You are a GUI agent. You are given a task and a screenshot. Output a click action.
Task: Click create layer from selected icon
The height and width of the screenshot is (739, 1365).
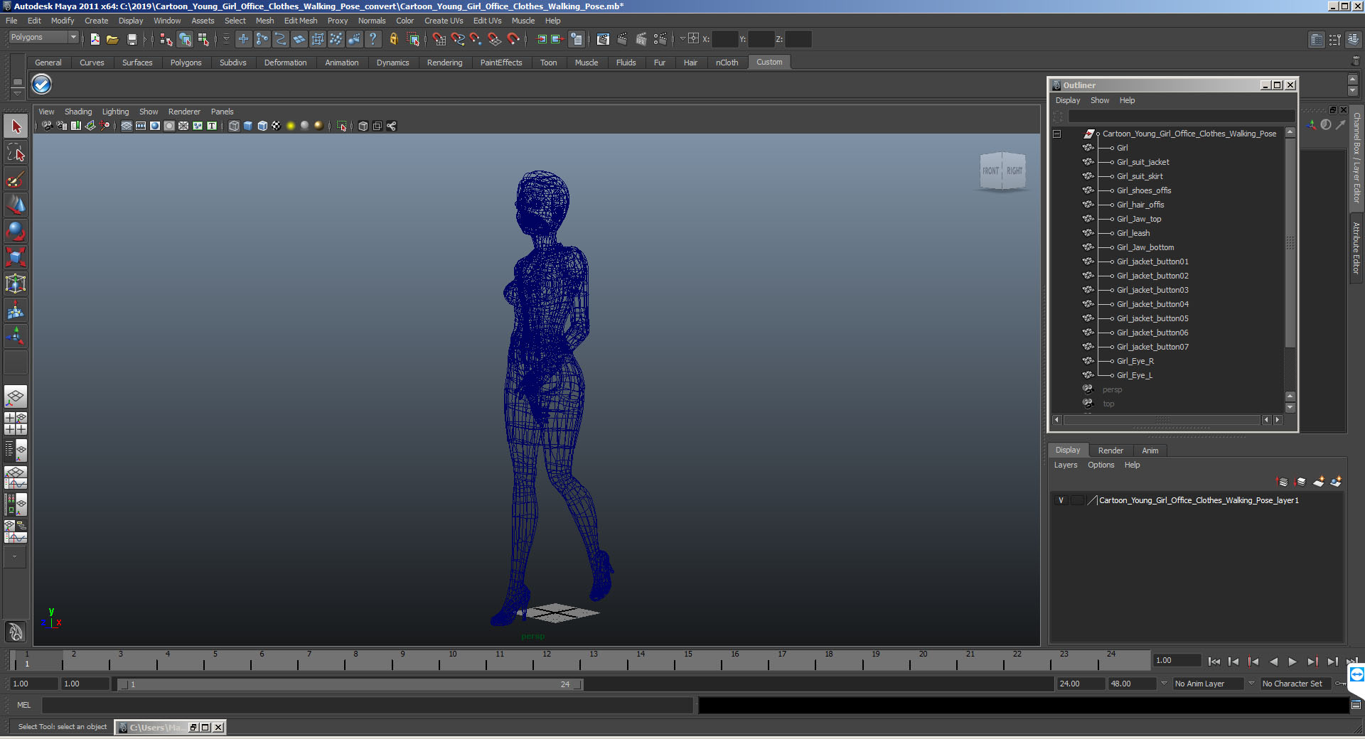(1336, 482)
